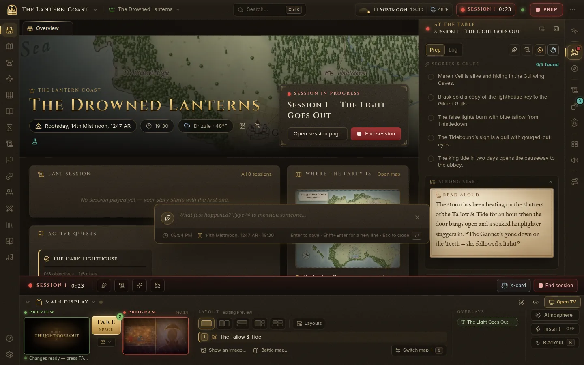This screenshot has width=584, height=365.
Task: Open the hourglass icon in the left sidebar
Action: click(x=10, y=128)
